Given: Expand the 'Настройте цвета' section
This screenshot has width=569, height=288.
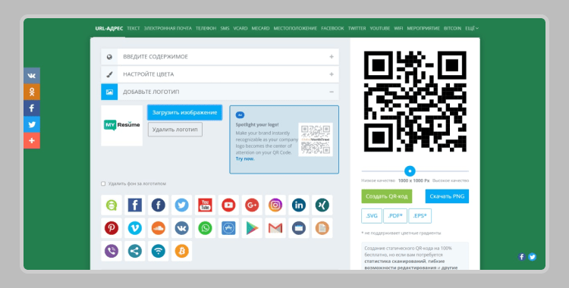Looking at the screenshot, I should pos(220,74).
